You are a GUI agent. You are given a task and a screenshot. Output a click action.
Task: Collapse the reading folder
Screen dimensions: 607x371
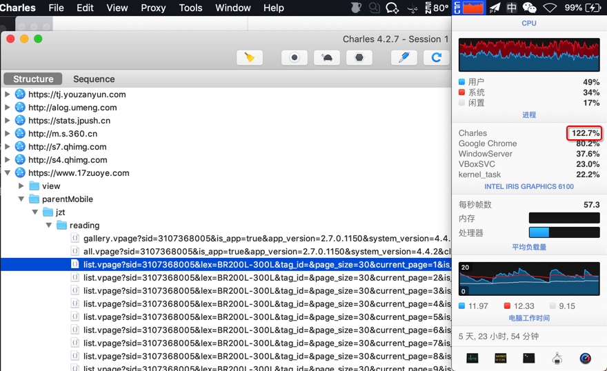[49, 225]
